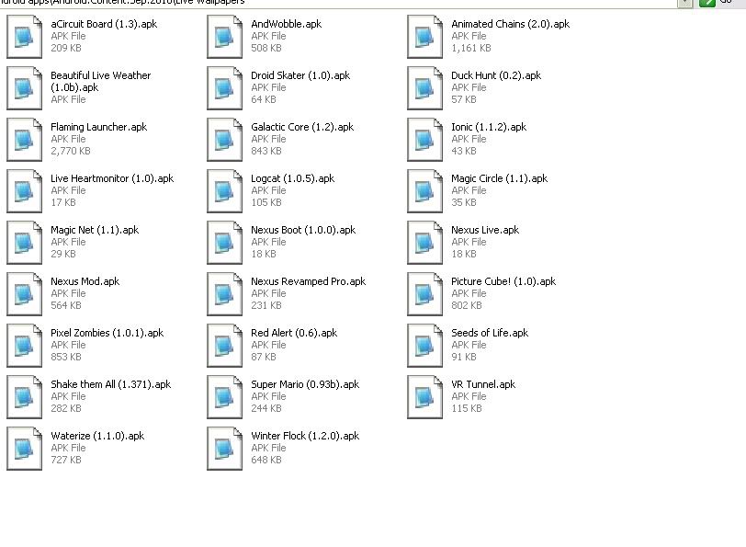Click the file name 'Magic Circle (1.1).apk'
The height and width of the screenshot is (547, 746).
499,178
